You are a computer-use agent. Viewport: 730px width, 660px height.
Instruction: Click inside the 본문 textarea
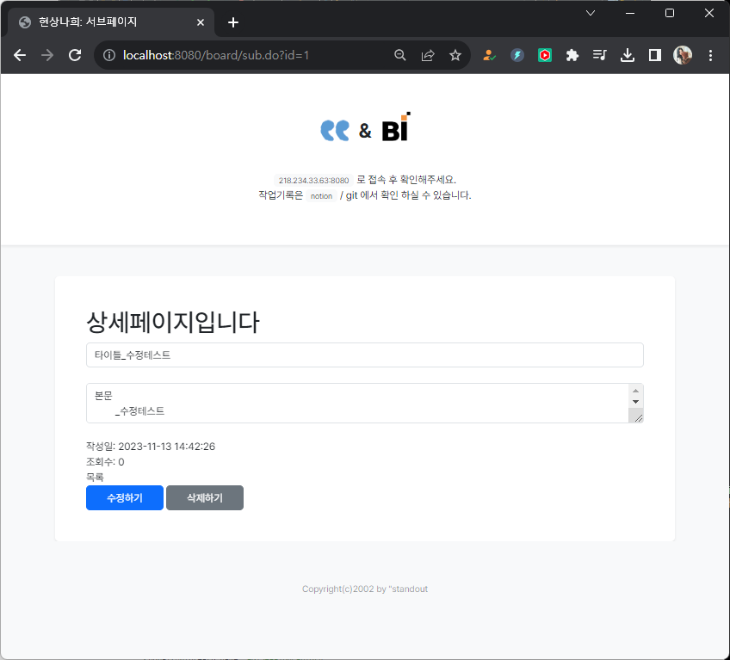357,403
